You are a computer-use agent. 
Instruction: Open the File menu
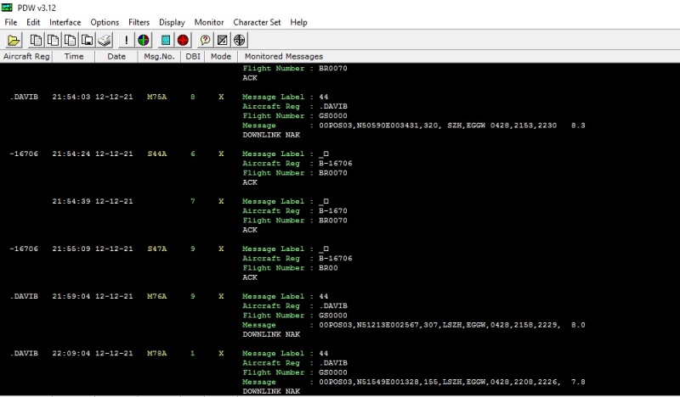(11, 22)
